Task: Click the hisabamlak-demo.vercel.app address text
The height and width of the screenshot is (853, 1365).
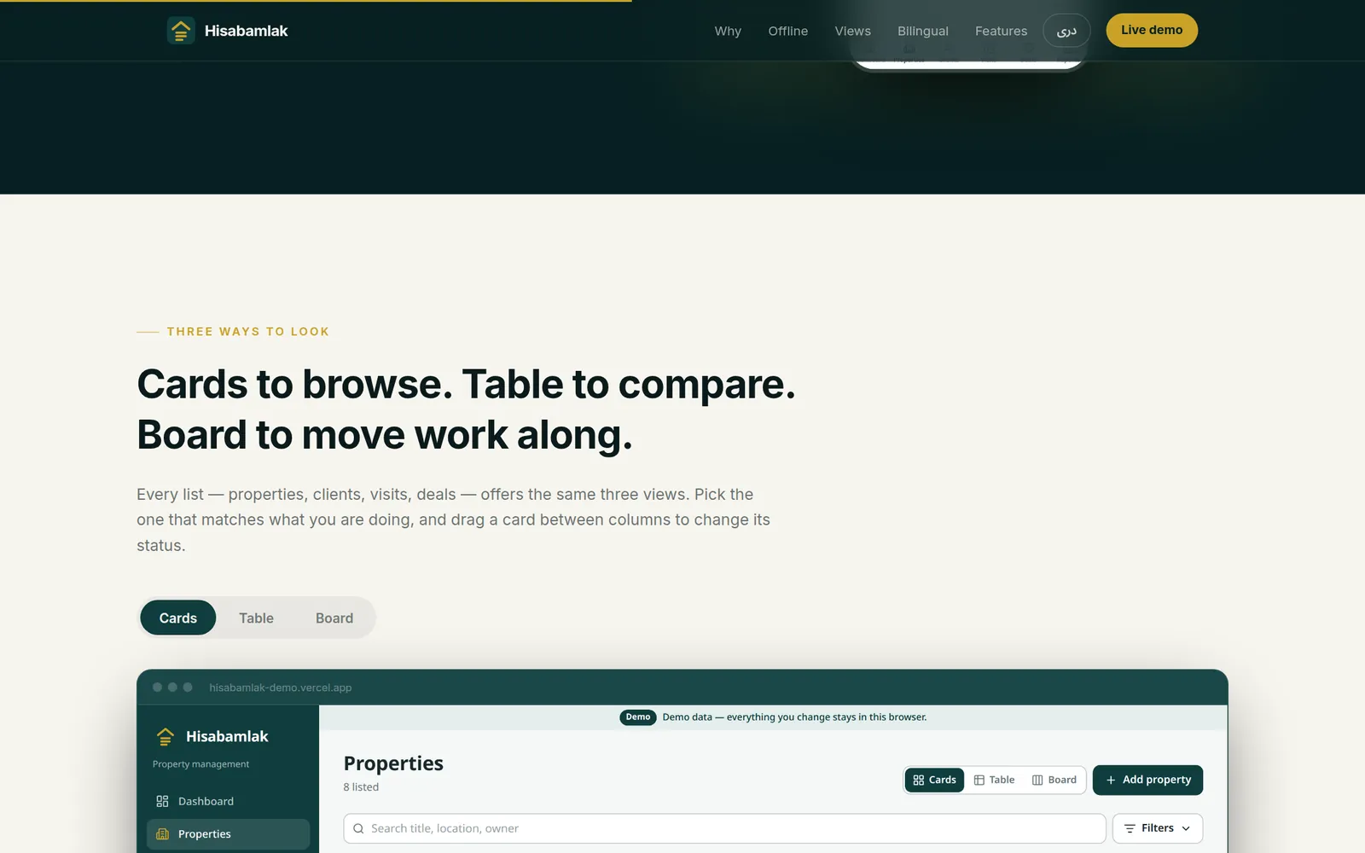Action: [280, 688]
